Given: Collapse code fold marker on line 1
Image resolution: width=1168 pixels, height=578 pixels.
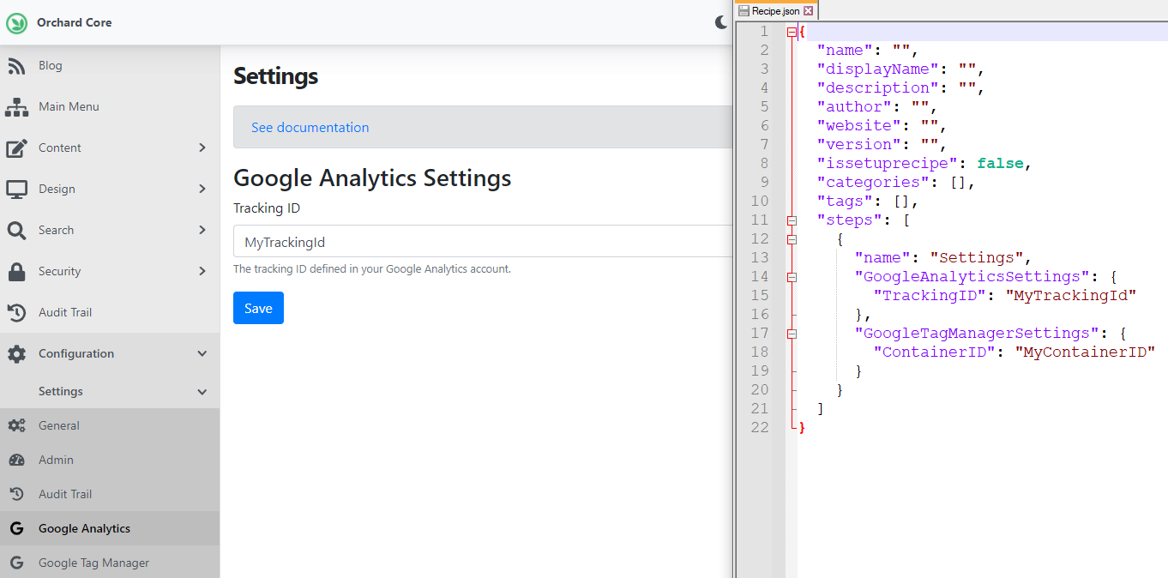Looking at the screenshot, I should point(792,32).
